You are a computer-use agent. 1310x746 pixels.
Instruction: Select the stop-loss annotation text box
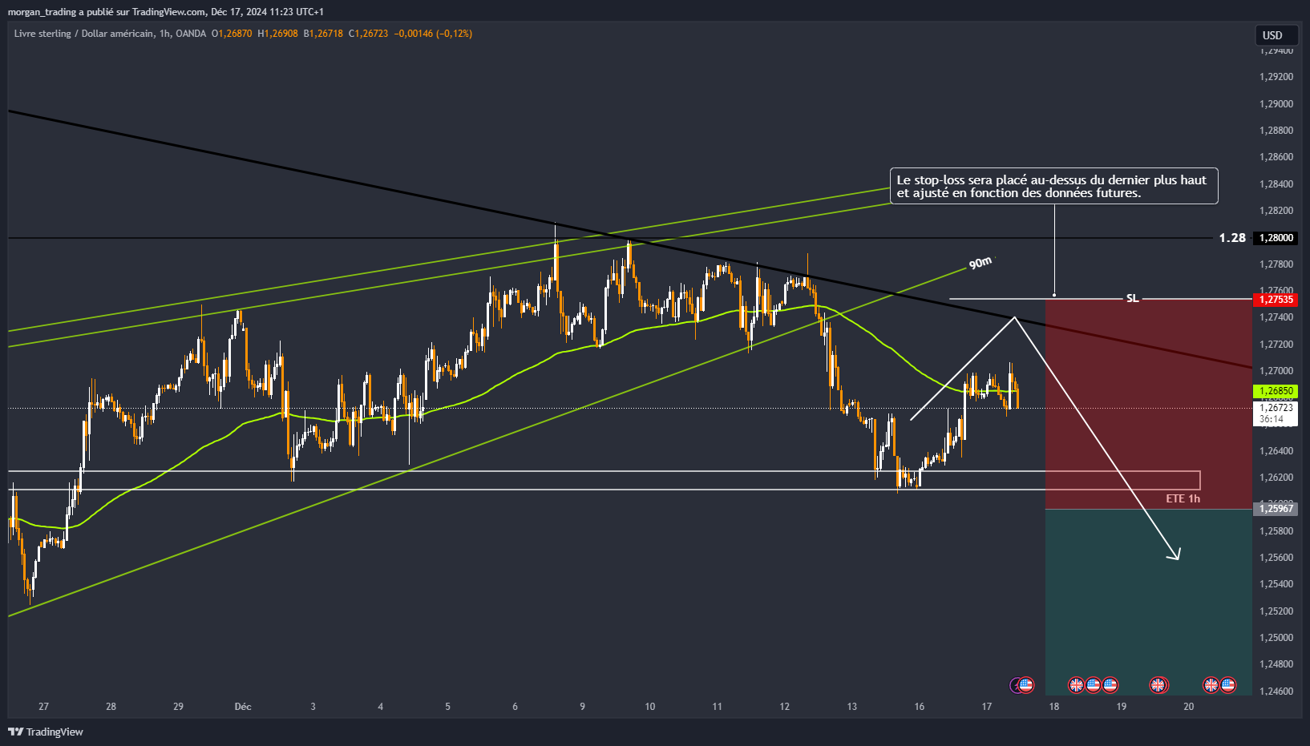coord(1053,186)
